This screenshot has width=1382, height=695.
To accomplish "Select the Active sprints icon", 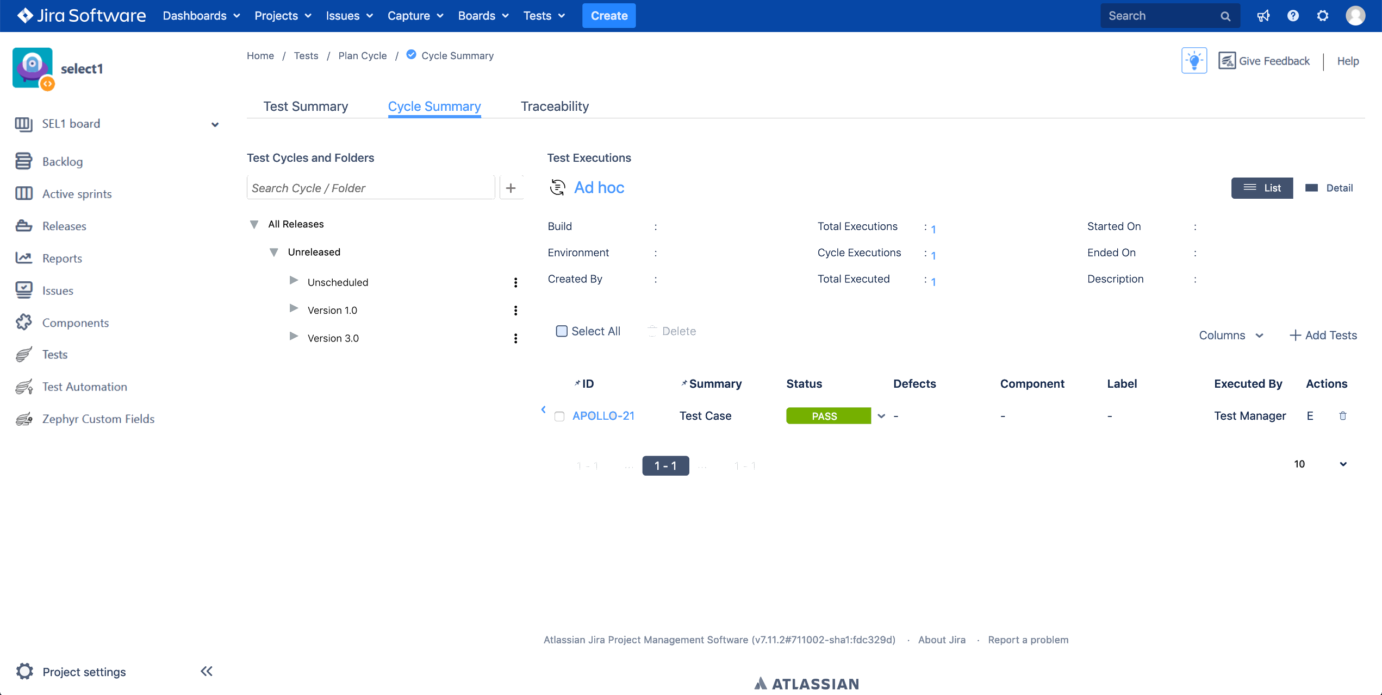I will [x=24, y=193].
